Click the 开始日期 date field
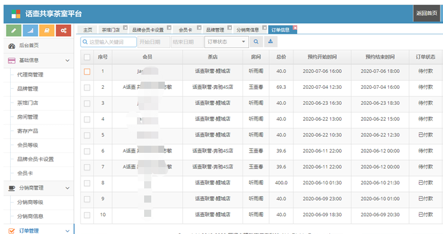Image resolution: width=443 pixels, height=234 pixels. (154, 42)
